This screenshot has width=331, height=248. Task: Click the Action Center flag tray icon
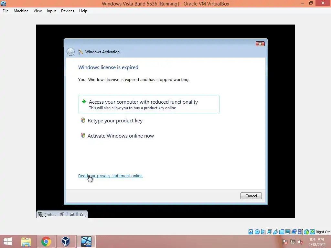(x=285, y=242)
